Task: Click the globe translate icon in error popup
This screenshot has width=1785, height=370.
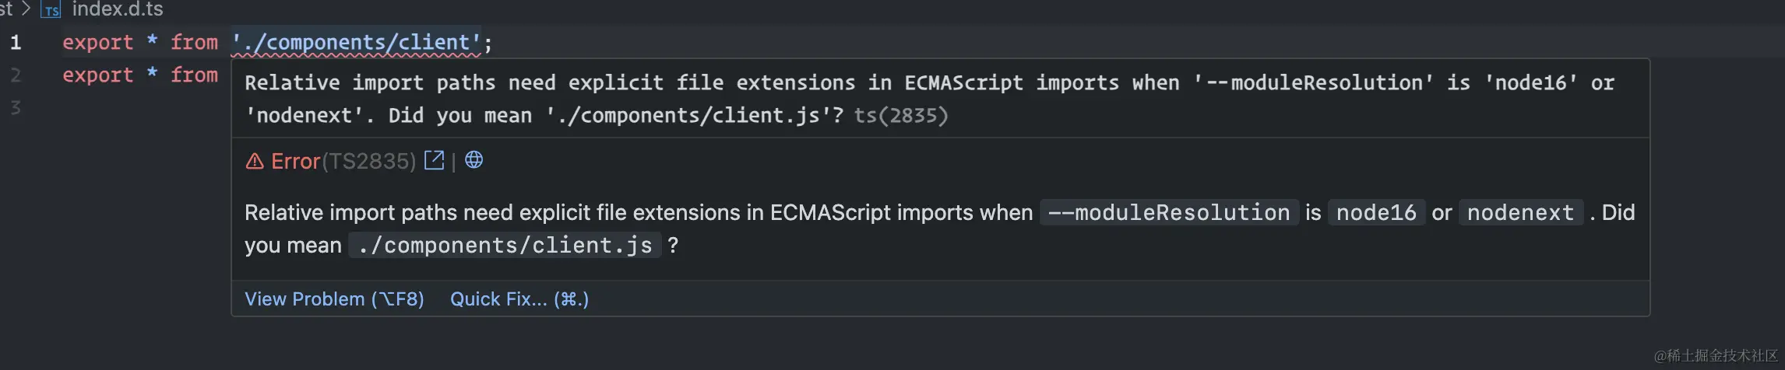Action: 474,159
